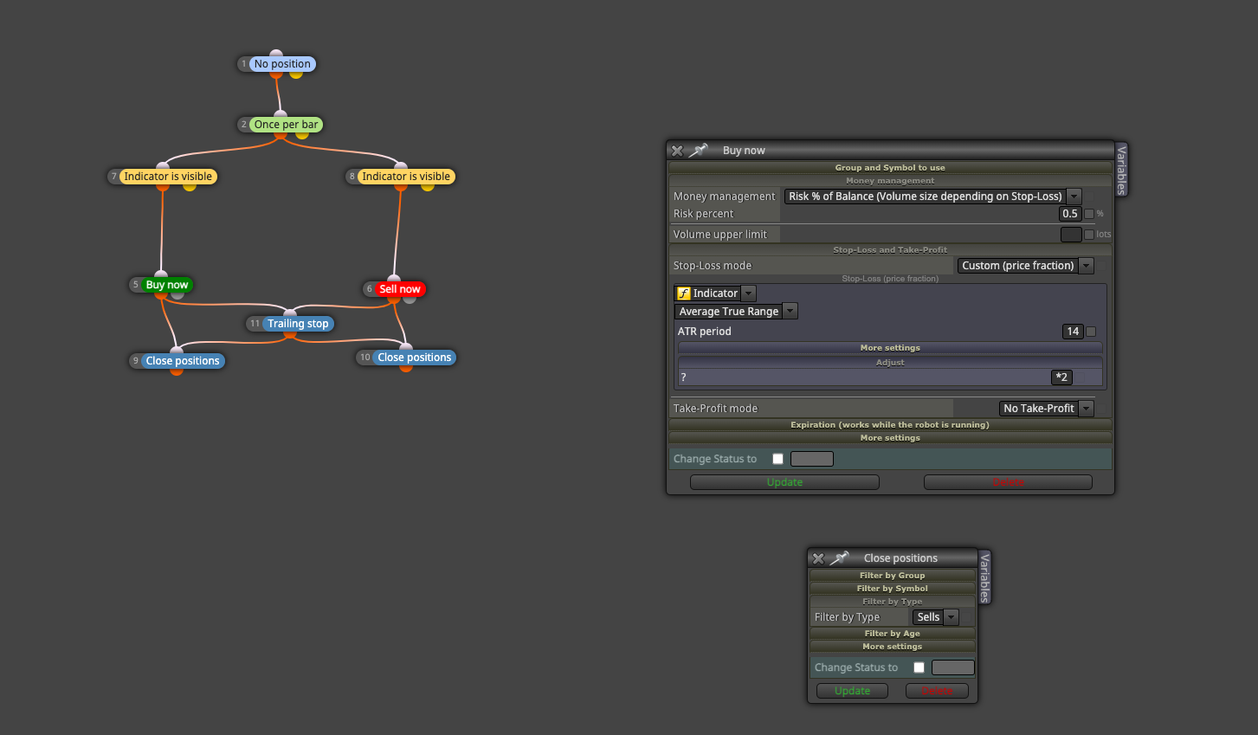Toggle the checkbox beside Filter by Type Sells dropdown
The height and width of the screenshot is (735, 1258).
click(x=966, y=617)
